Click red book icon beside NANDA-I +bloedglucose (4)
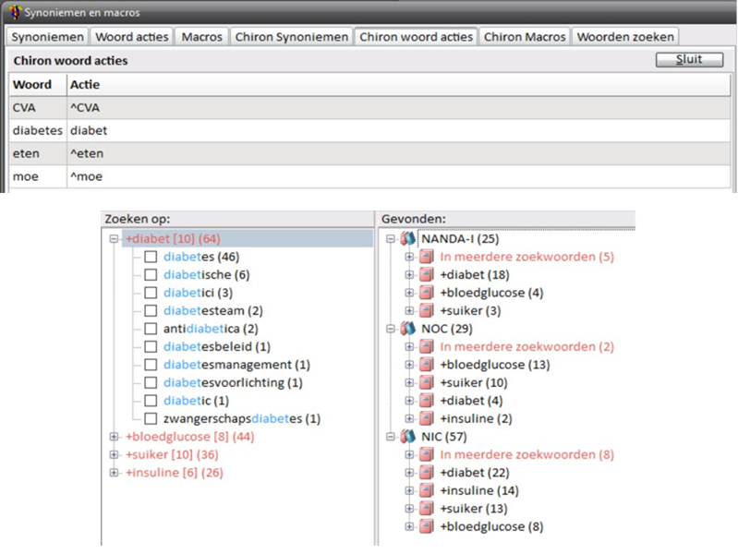The width and height of the screenshot is (738, 554). click(426, 293)
